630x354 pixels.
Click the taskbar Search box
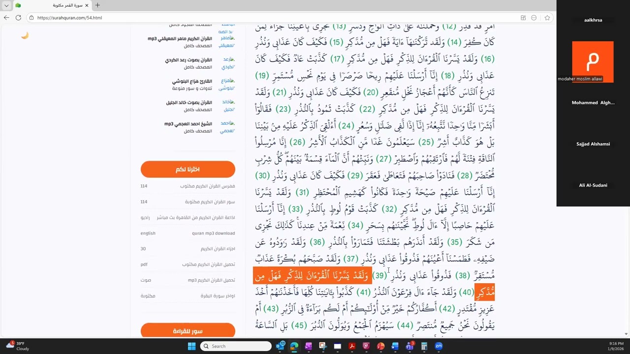point(236,346)
